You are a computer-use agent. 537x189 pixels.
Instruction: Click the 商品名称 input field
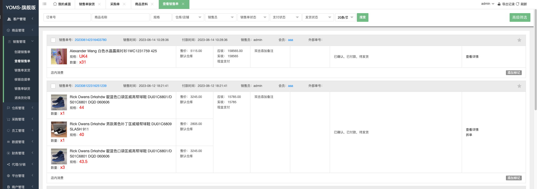(121, 17)
